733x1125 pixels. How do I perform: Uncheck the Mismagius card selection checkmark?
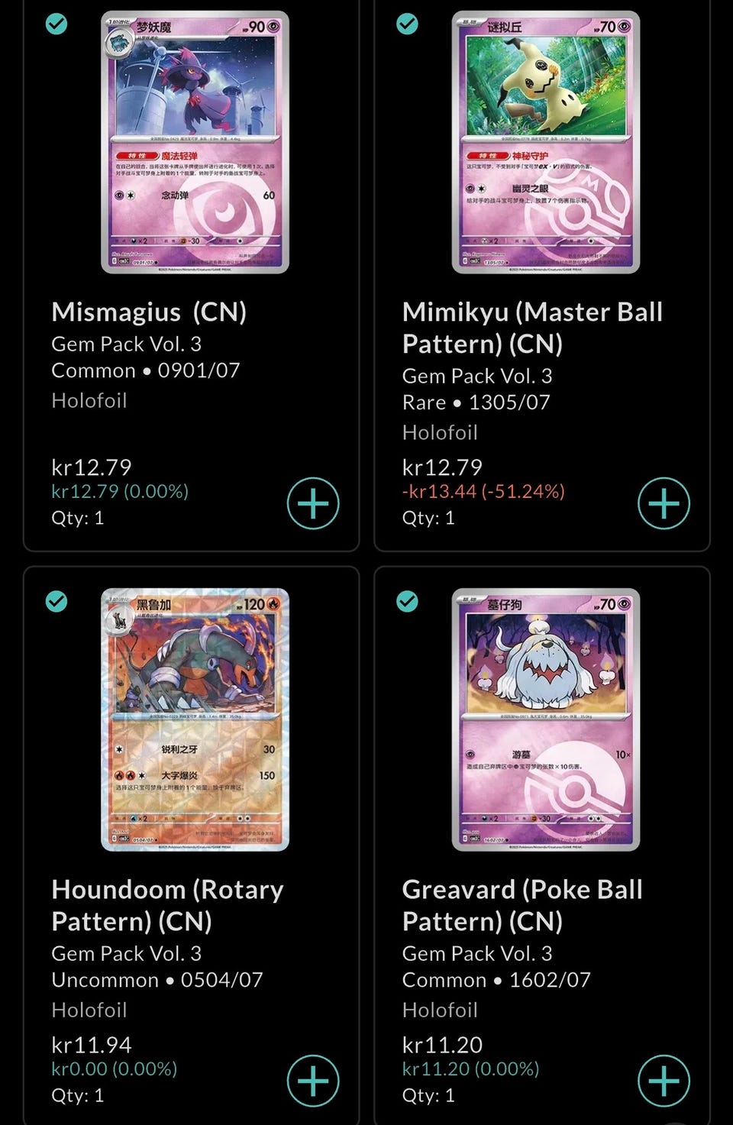(x=57, y=24)
